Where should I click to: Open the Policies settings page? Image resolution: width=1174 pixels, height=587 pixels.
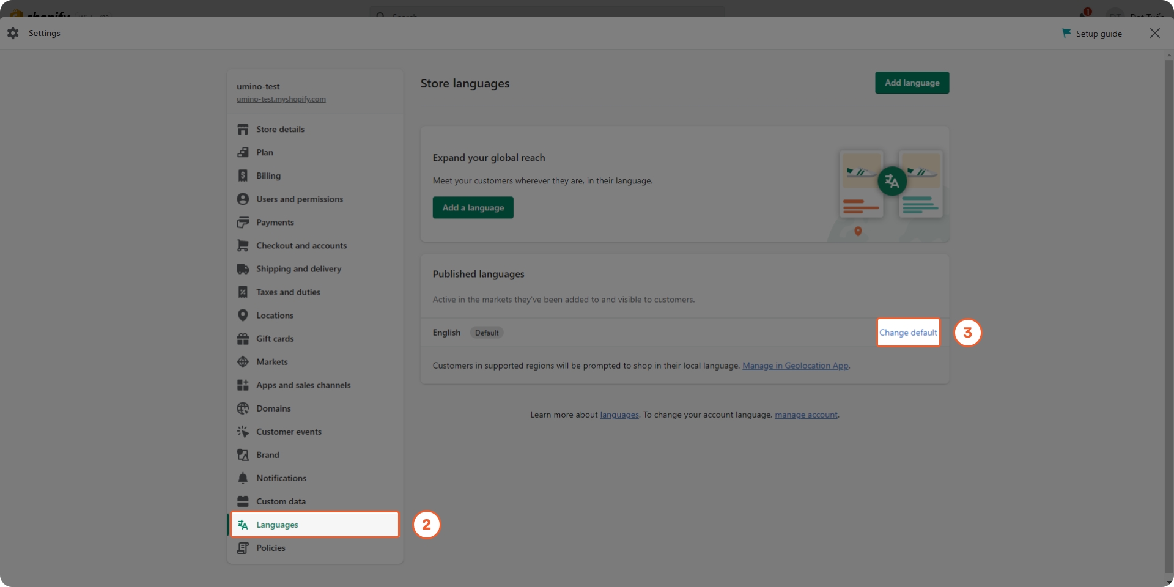tap(270, 548)
